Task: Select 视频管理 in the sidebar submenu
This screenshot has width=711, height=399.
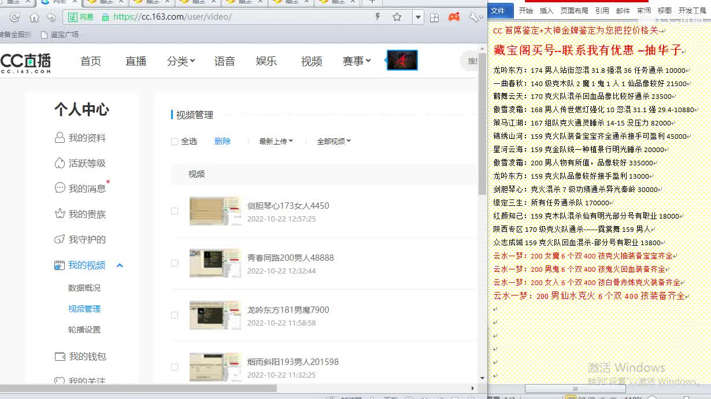Action: 84,309
